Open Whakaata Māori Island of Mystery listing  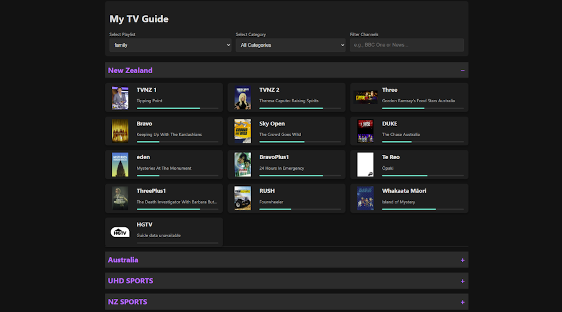tap(409, 198)
